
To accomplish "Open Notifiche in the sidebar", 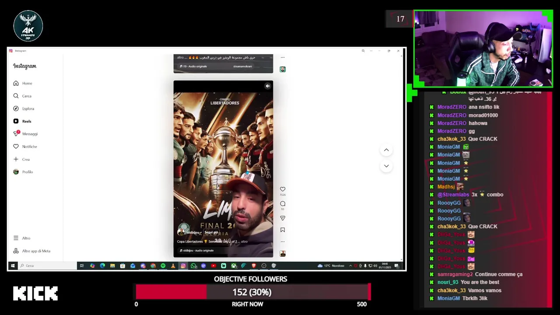I will click(25, 147).
